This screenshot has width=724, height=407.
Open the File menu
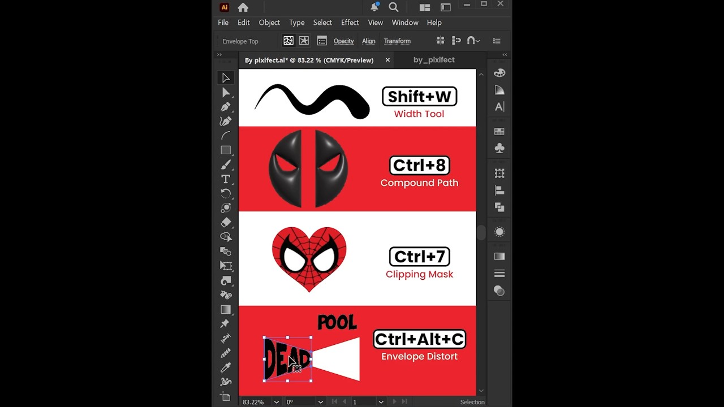click(223, 23)
